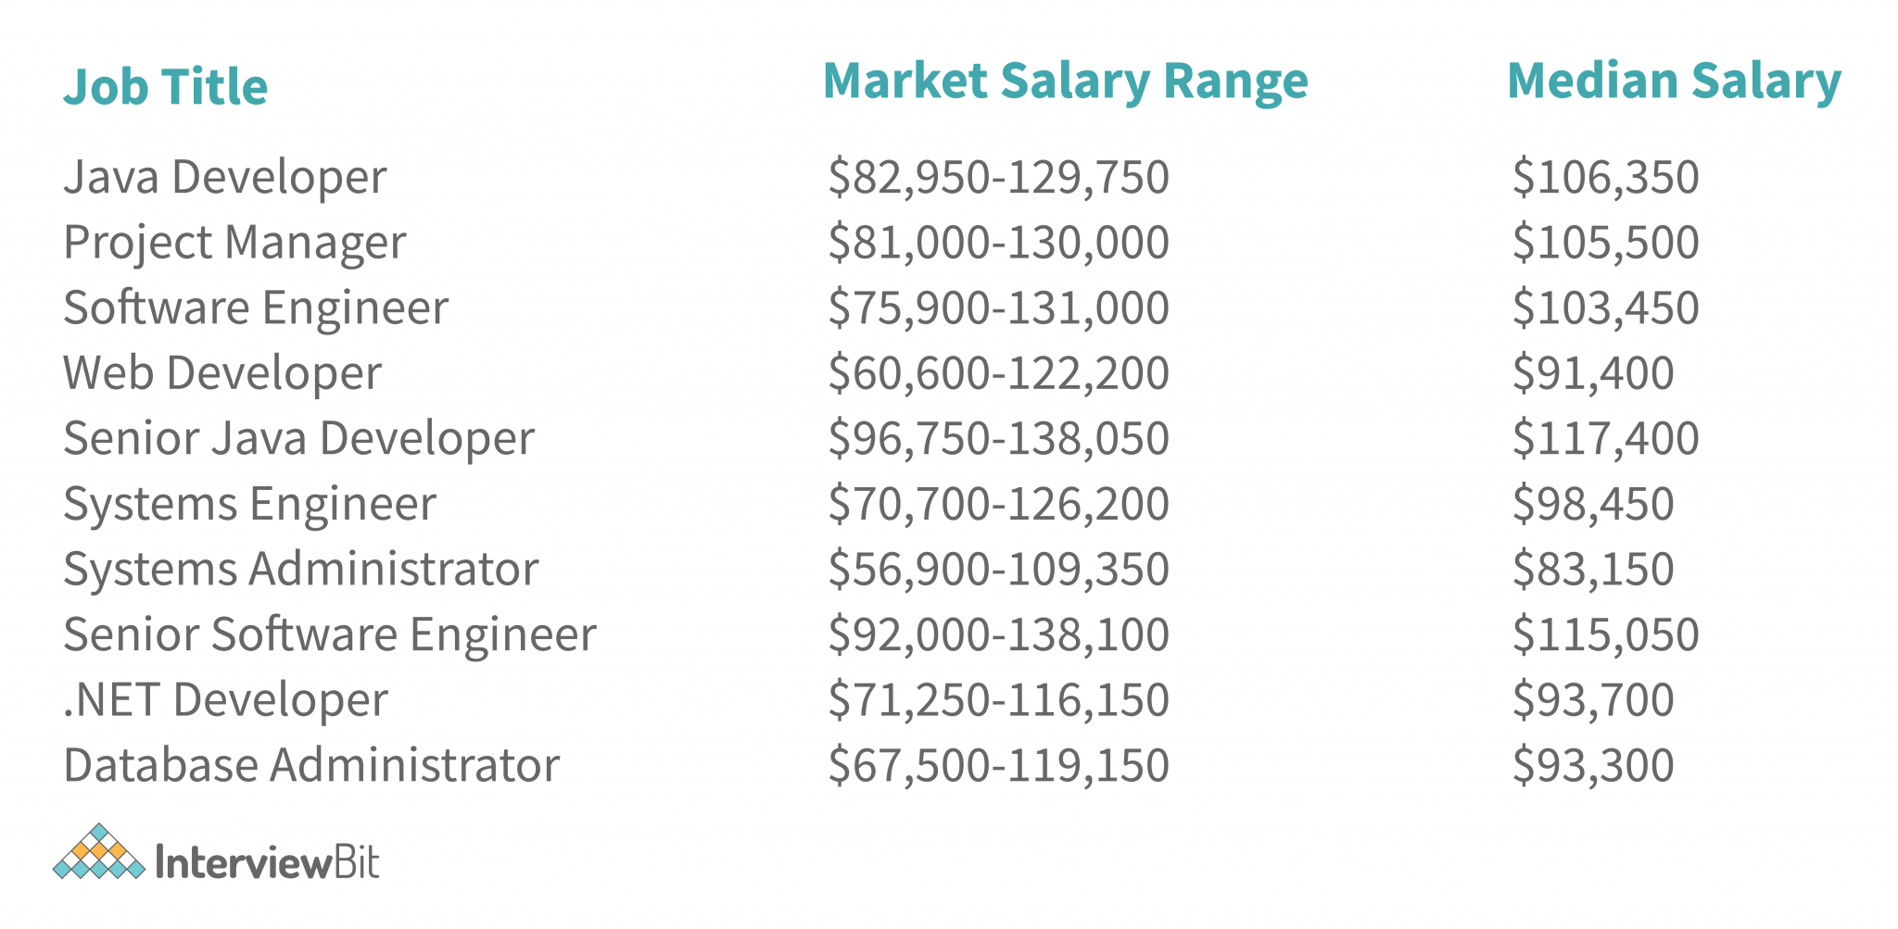Viewport: 1898px width, 929px height.
Task: Click the $82,950-129,750 salary range
Action: click(x=998, y=177)
